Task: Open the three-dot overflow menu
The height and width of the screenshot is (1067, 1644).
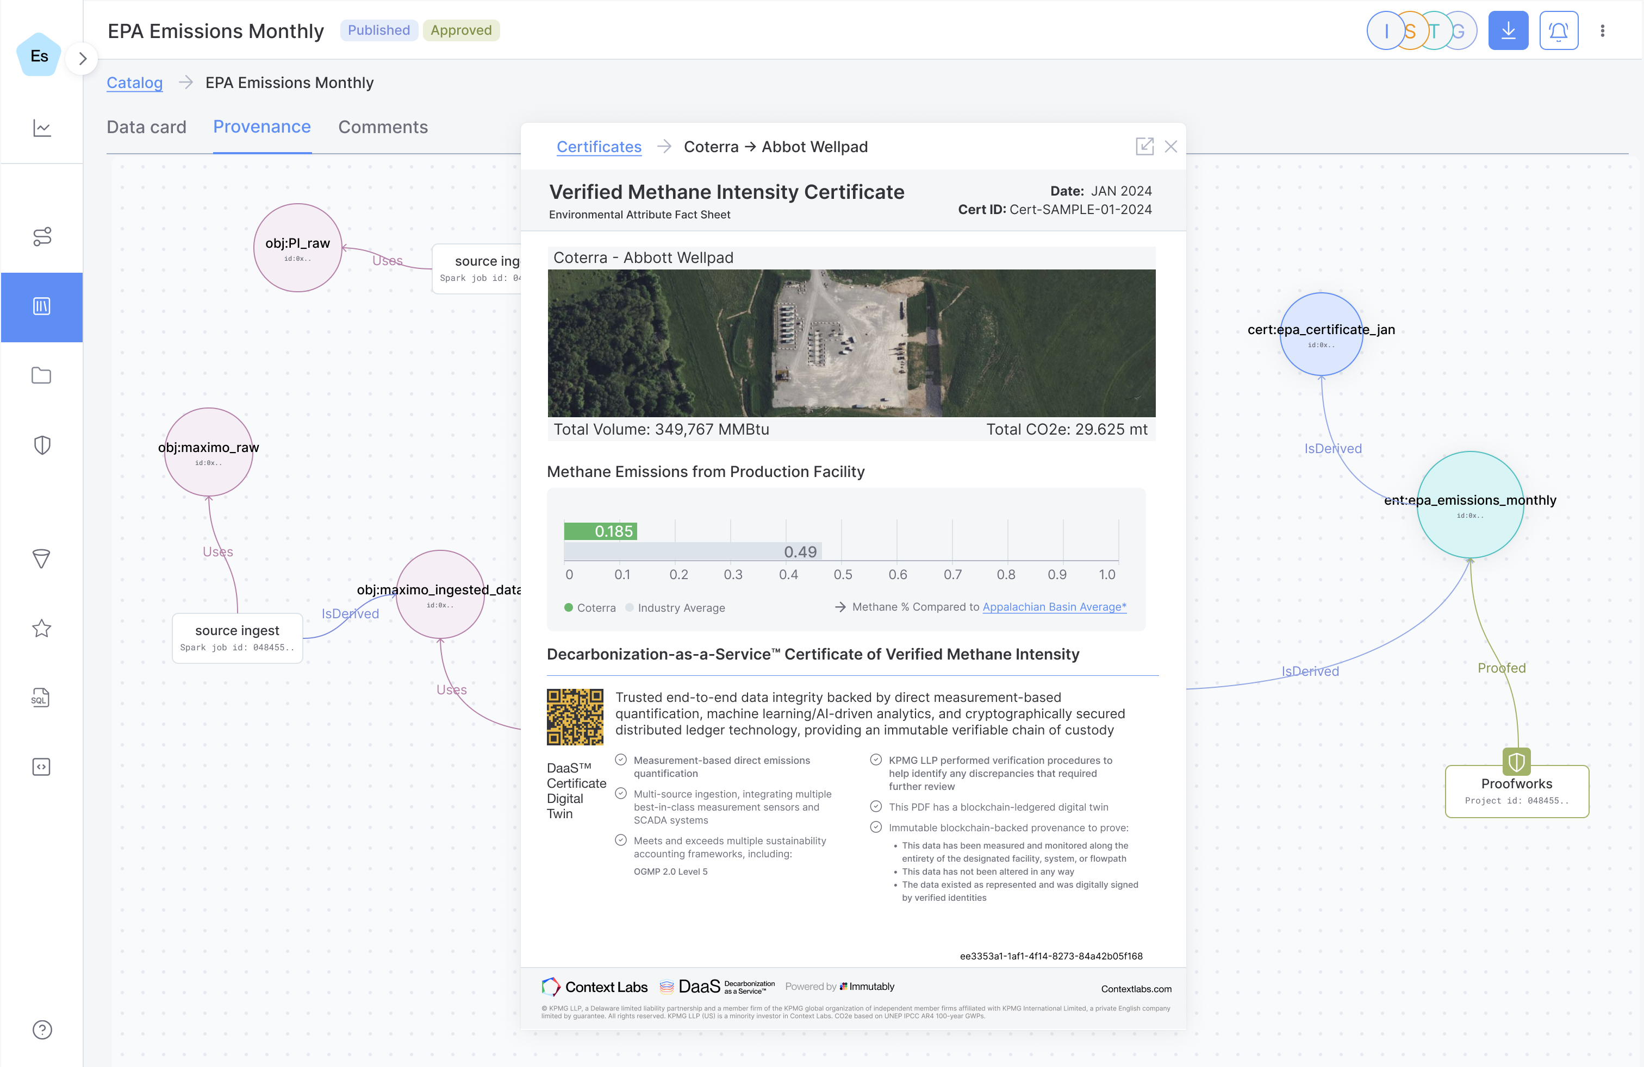Action: point(1604,30)
